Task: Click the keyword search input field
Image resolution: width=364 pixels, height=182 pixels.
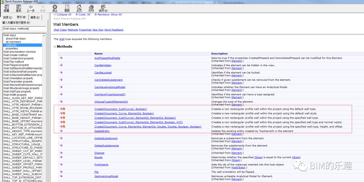Action: [24, 29]
